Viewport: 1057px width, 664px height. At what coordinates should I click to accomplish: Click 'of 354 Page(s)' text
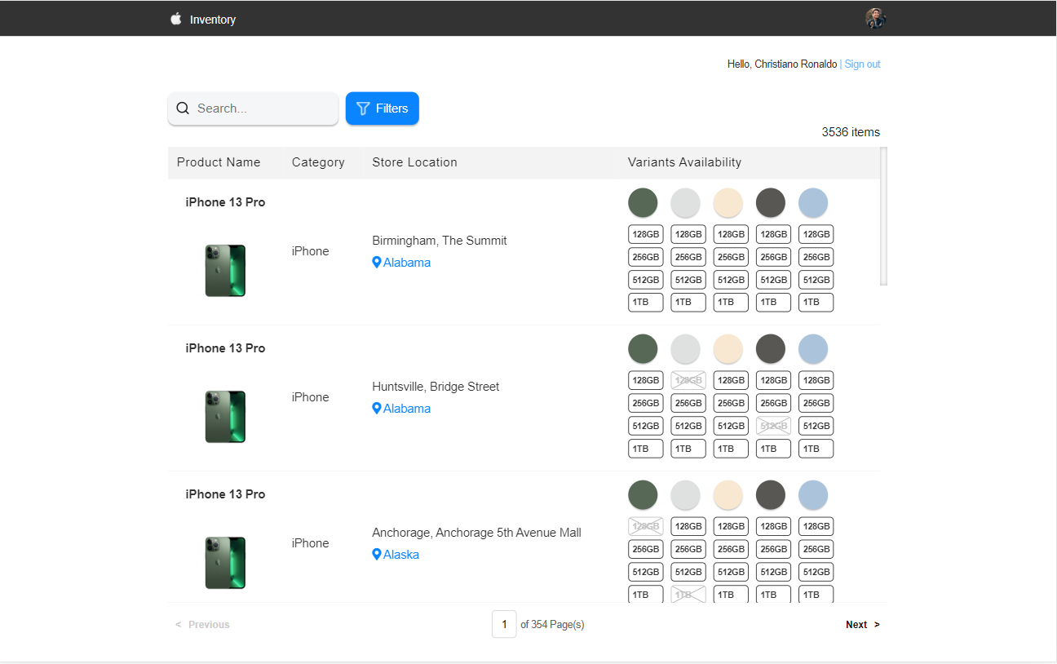point(552,625)
